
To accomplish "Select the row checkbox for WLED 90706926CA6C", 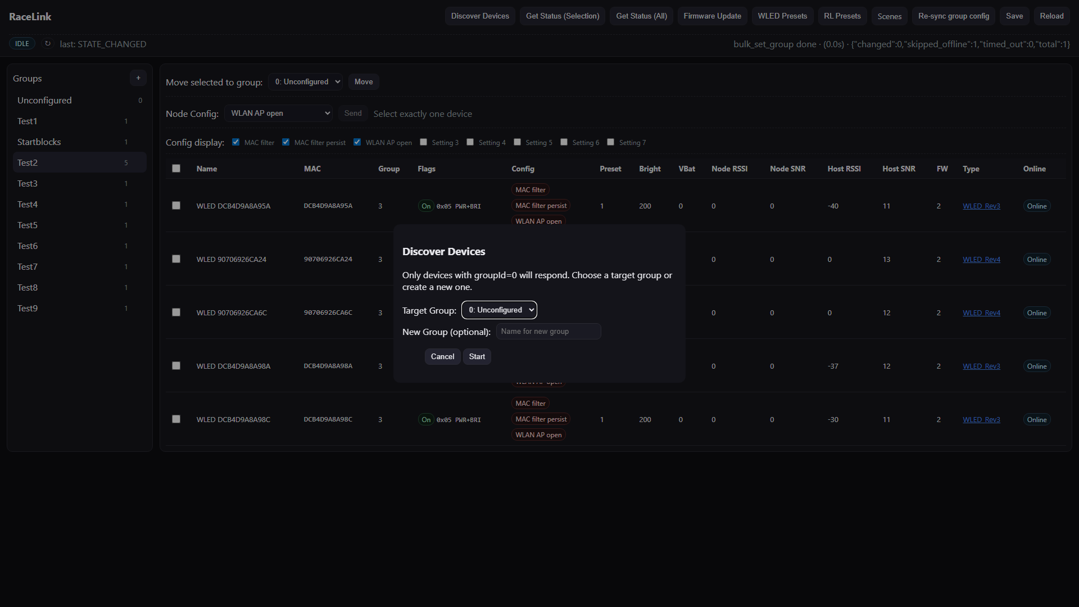I will click(176, 312).
